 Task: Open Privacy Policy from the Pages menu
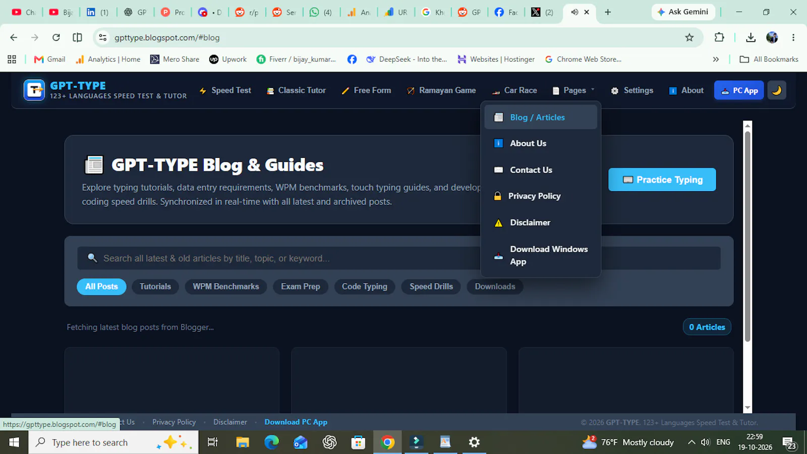(x=541, y=196)
